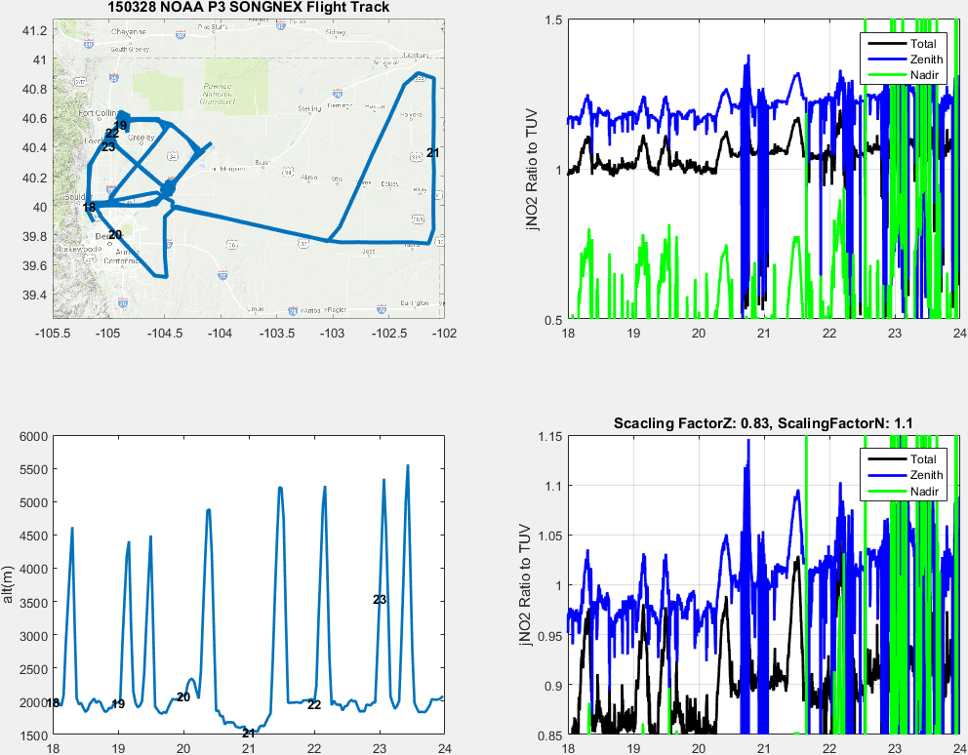Click the 6000 tick label on the altitude axis
Image resolution: width=968 pixels, height=755 pixels.
click(x=34, y=437)
